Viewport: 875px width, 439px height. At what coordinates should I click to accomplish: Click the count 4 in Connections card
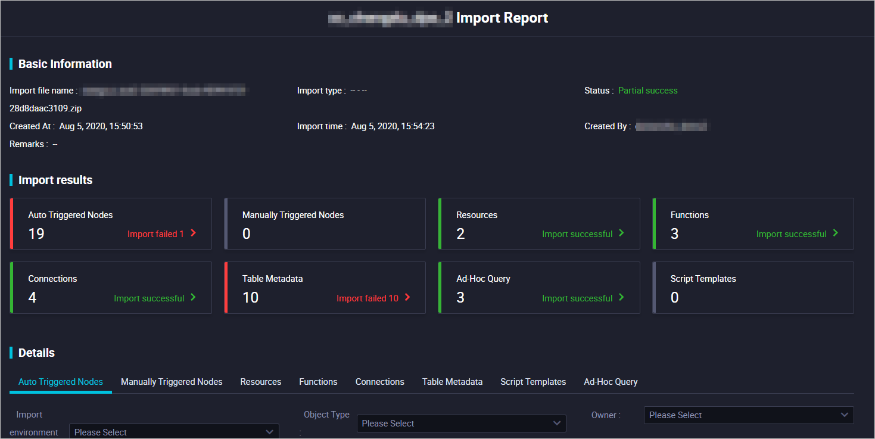point(33,297)
